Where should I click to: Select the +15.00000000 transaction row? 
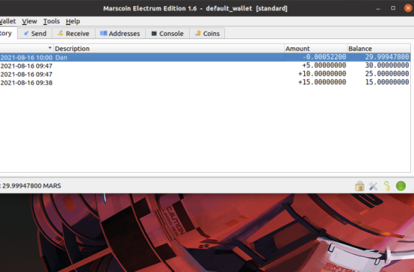point(205,83)
